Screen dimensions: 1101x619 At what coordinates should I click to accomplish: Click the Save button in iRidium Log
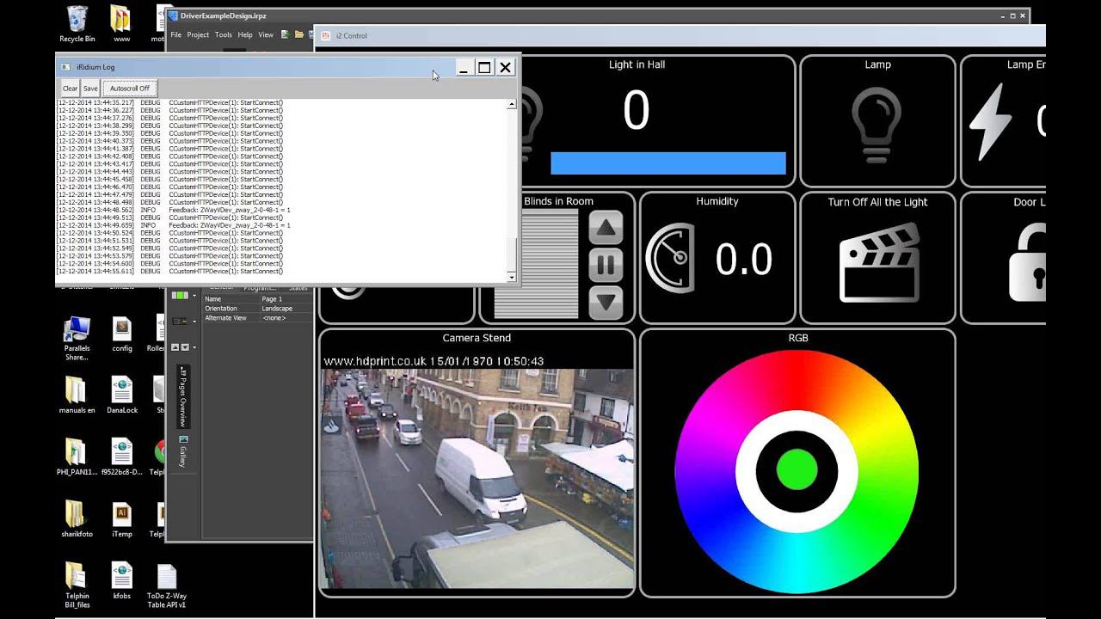tap(90, 89)
